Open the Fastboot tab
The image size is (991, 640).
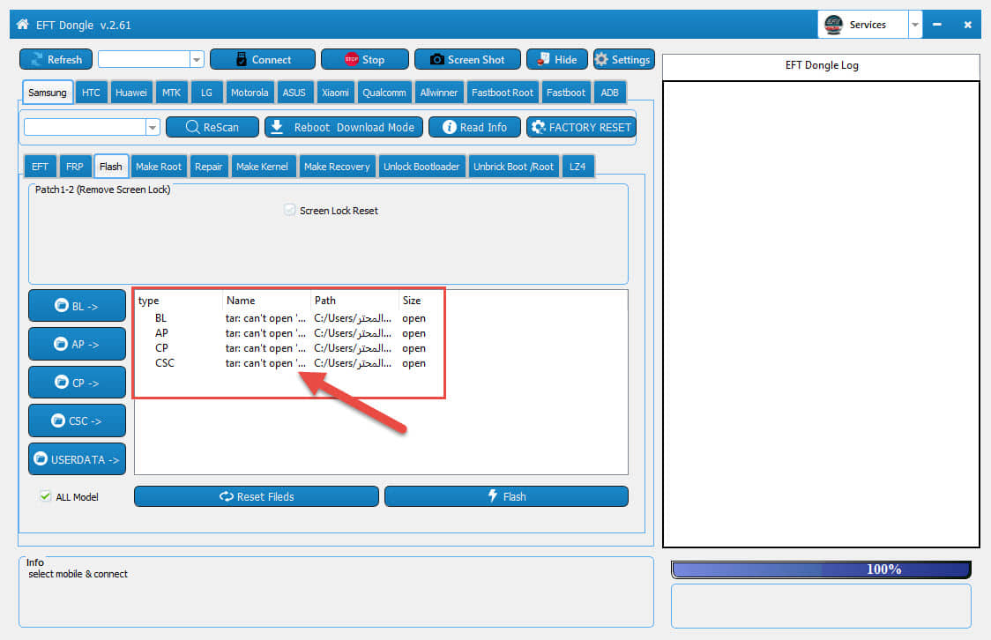click(566, 93)
